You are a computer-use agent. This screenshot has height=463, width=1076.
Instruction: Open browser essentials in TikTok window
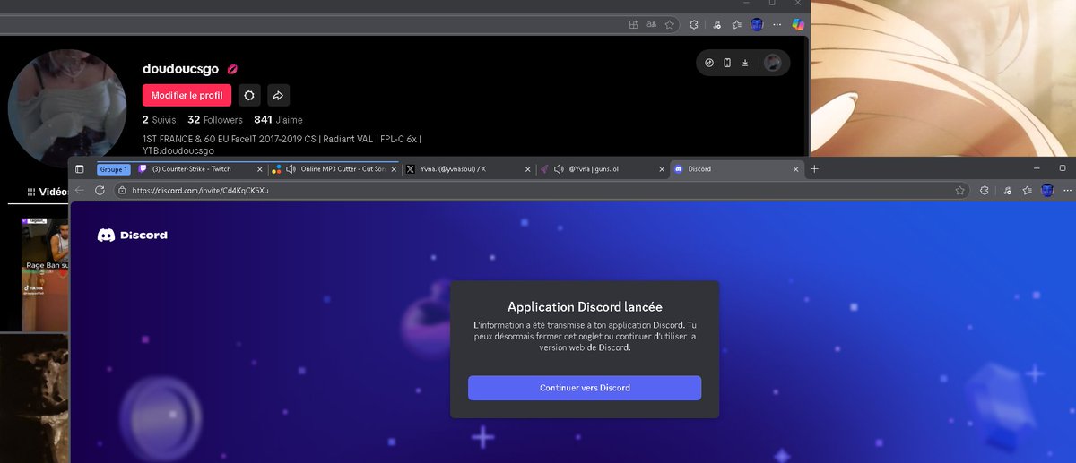[x=716, y=25]
